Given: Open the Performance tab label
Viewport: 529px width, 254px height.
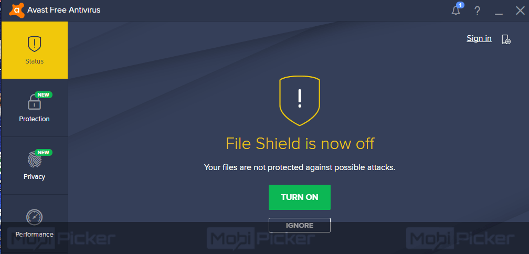Looking at the screenshot, I should (x=35, y=234).
